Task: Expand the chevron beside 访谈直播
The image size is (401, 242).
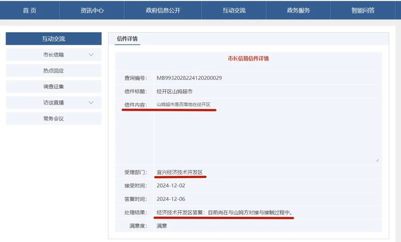Action: 91,103
